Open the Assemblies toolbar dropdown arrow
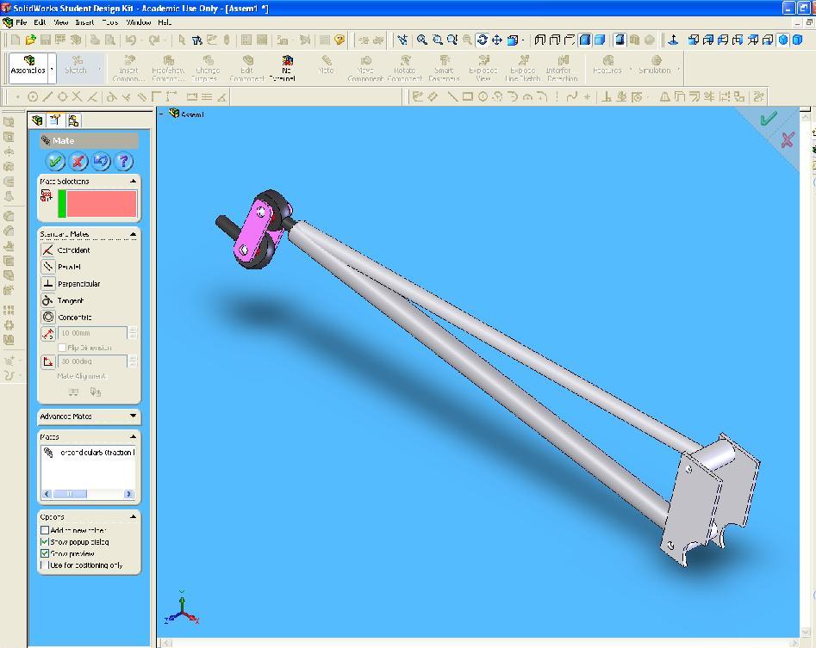The width and height of the screenshot is (816, 648). pyautogui.click(x=53, y=69)
